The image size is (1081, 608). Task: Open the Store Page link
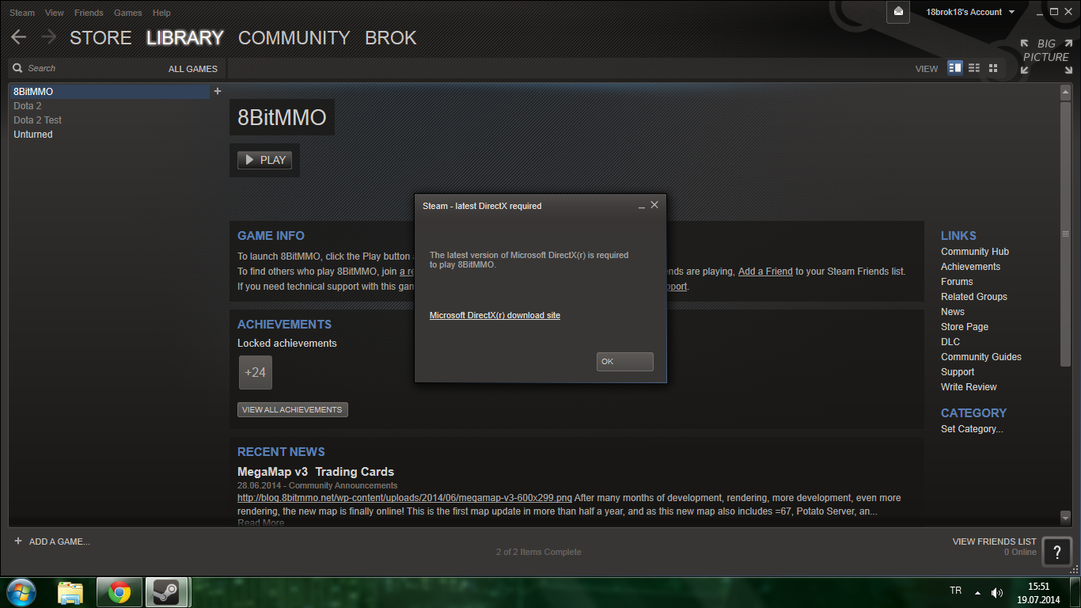[965, 327]
